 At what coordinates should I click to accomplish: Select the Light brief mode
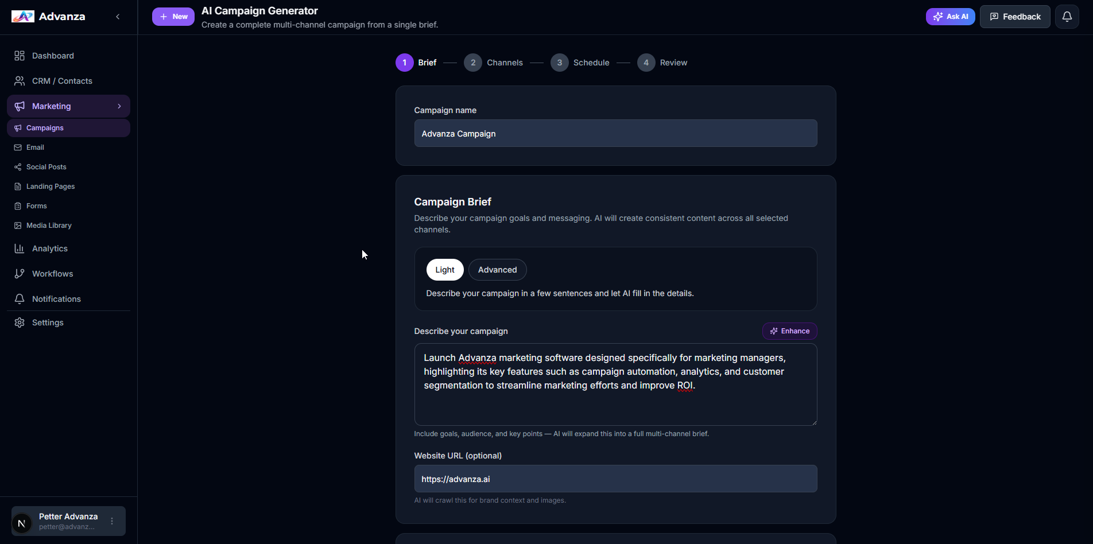445,270
